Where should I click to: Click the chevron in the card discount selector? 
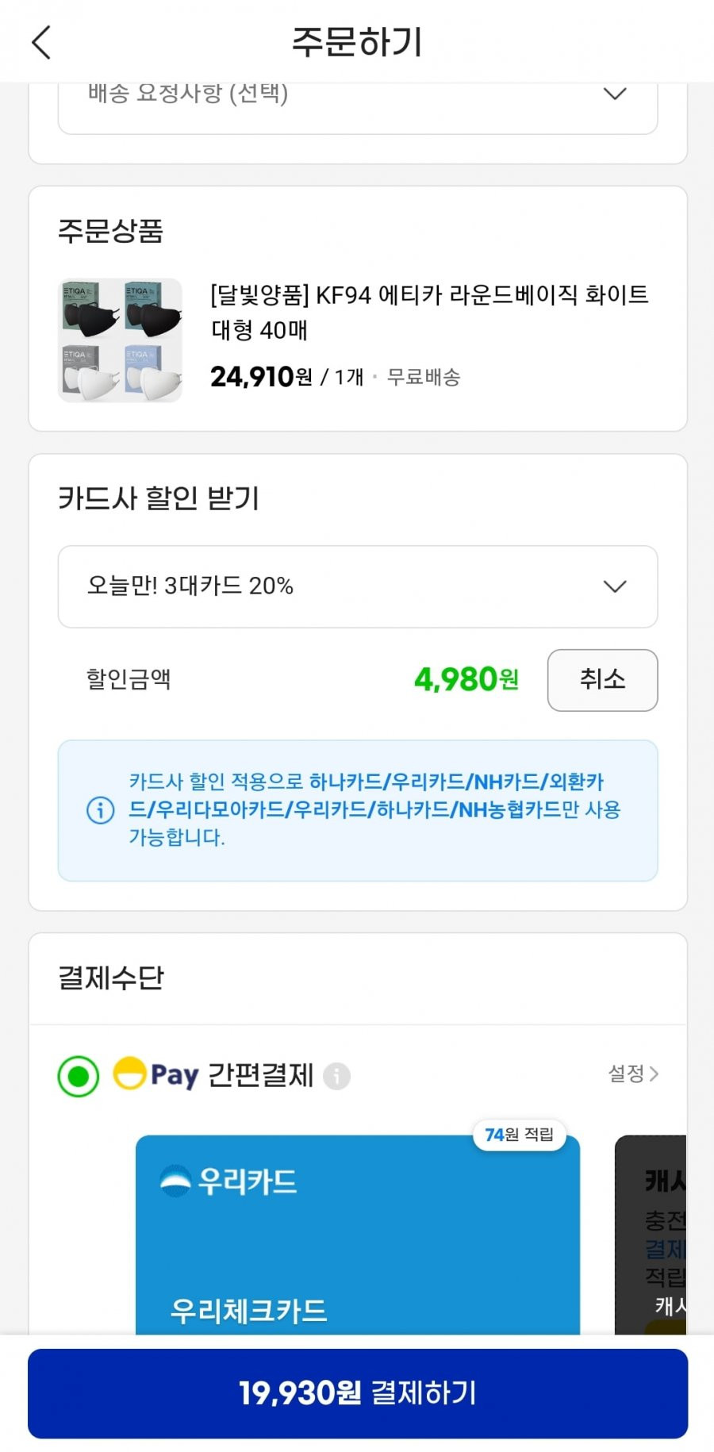[x=615, y=586]
